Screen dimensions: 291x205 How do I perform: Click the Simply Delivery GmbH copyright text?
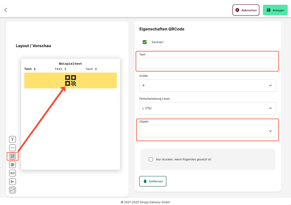(145, 202)
